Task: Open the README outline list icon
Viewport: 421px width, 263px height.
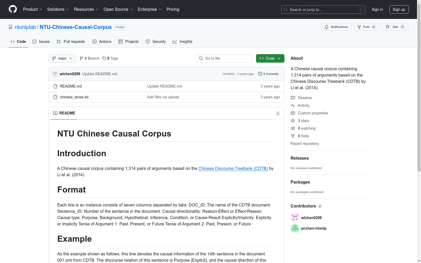Action: [277, 113]
